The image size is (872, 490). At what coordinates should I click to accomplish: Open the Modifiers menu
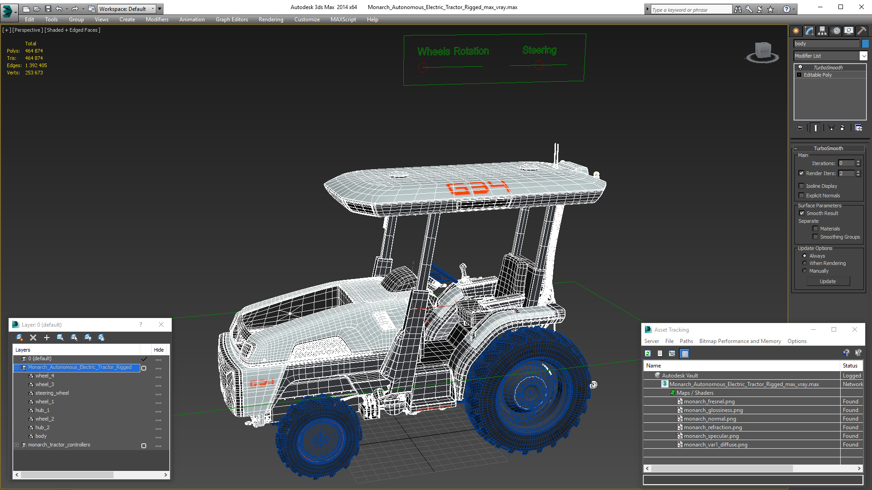pos(157,20)
